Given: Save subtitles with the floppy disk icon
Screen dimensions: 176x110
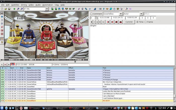Looking at the screenshot, I should click(9, 9).
